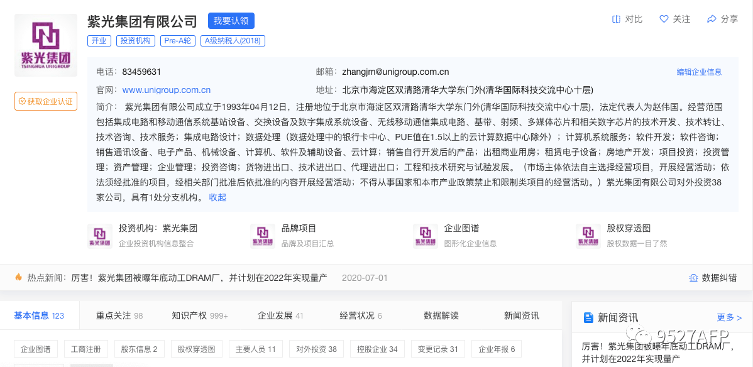Click the 投资机构 紫光集团 logo icon

[100, 236]
